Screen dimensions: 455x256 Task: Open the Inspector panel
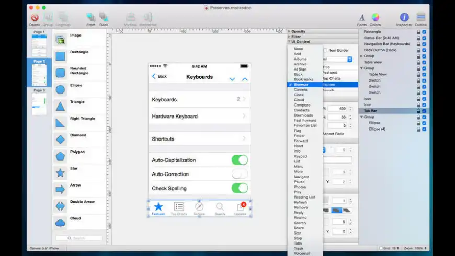(x=404, y=18)
